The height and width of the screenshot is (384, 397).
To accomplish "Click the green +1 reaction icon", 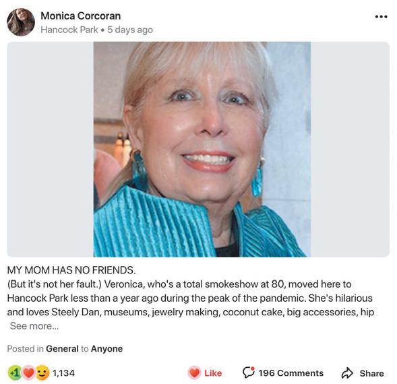I will pos(15,373).
